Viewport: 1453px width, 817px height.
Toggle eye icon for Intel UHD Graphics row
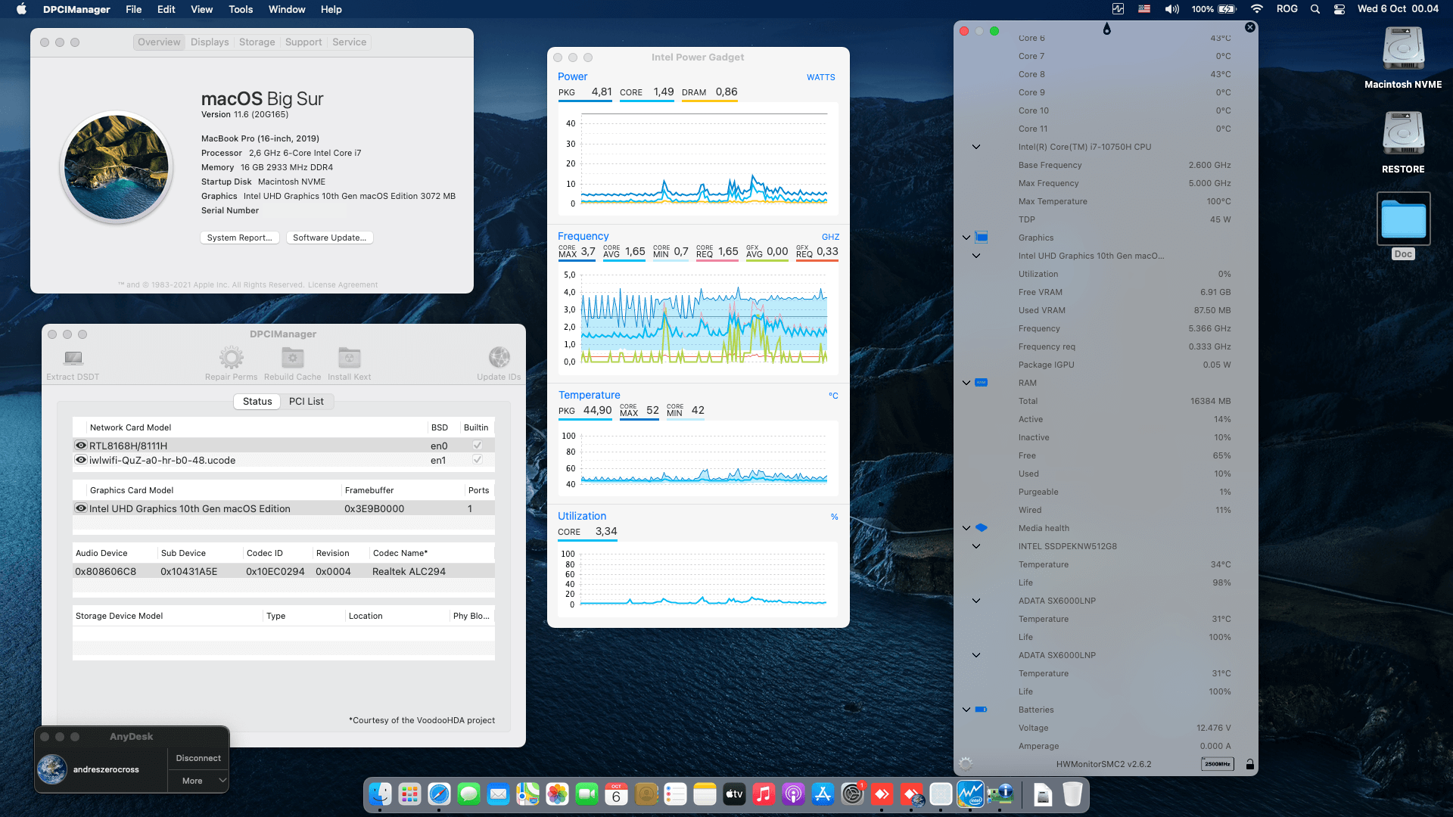pos(81,508)
